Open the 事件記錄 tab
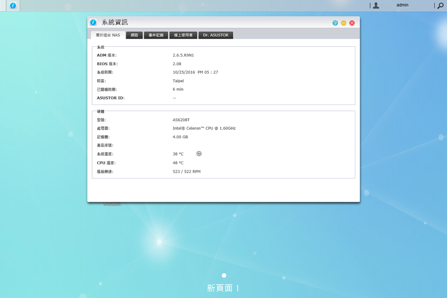The height and width of the screenshot is (298, 447). click(x=156, y=35)
